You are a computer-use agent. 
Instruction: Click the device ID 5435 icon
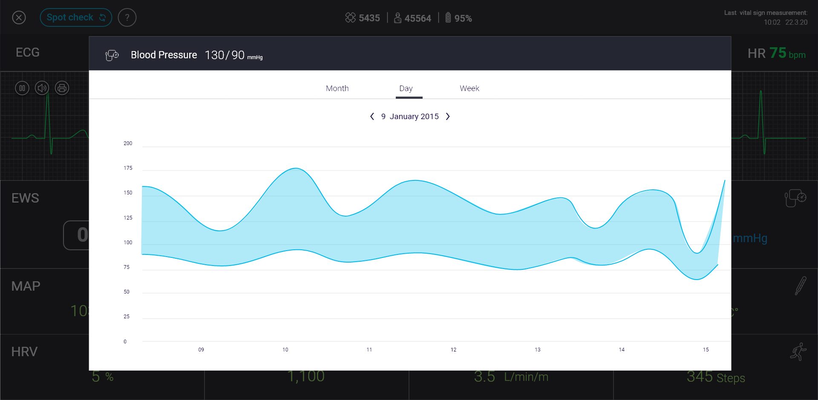click(x=350, y=18)
